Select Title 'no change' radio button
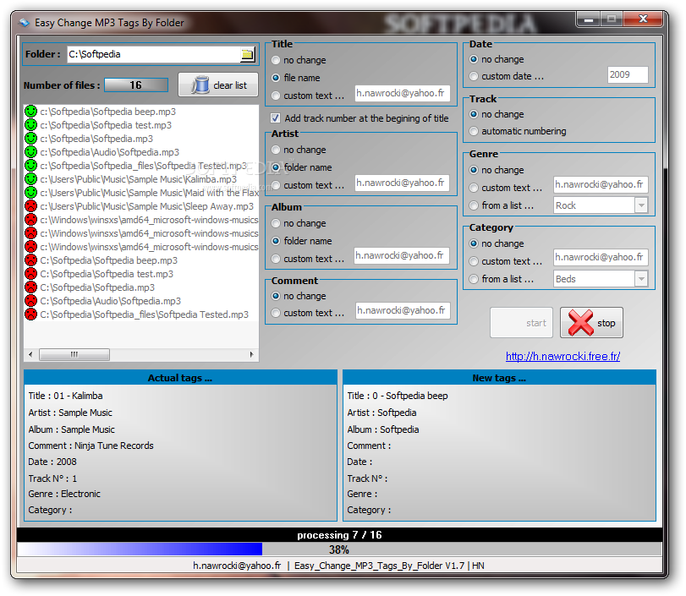The height and width of the screenshot is (596, 686). coord(276,60)
